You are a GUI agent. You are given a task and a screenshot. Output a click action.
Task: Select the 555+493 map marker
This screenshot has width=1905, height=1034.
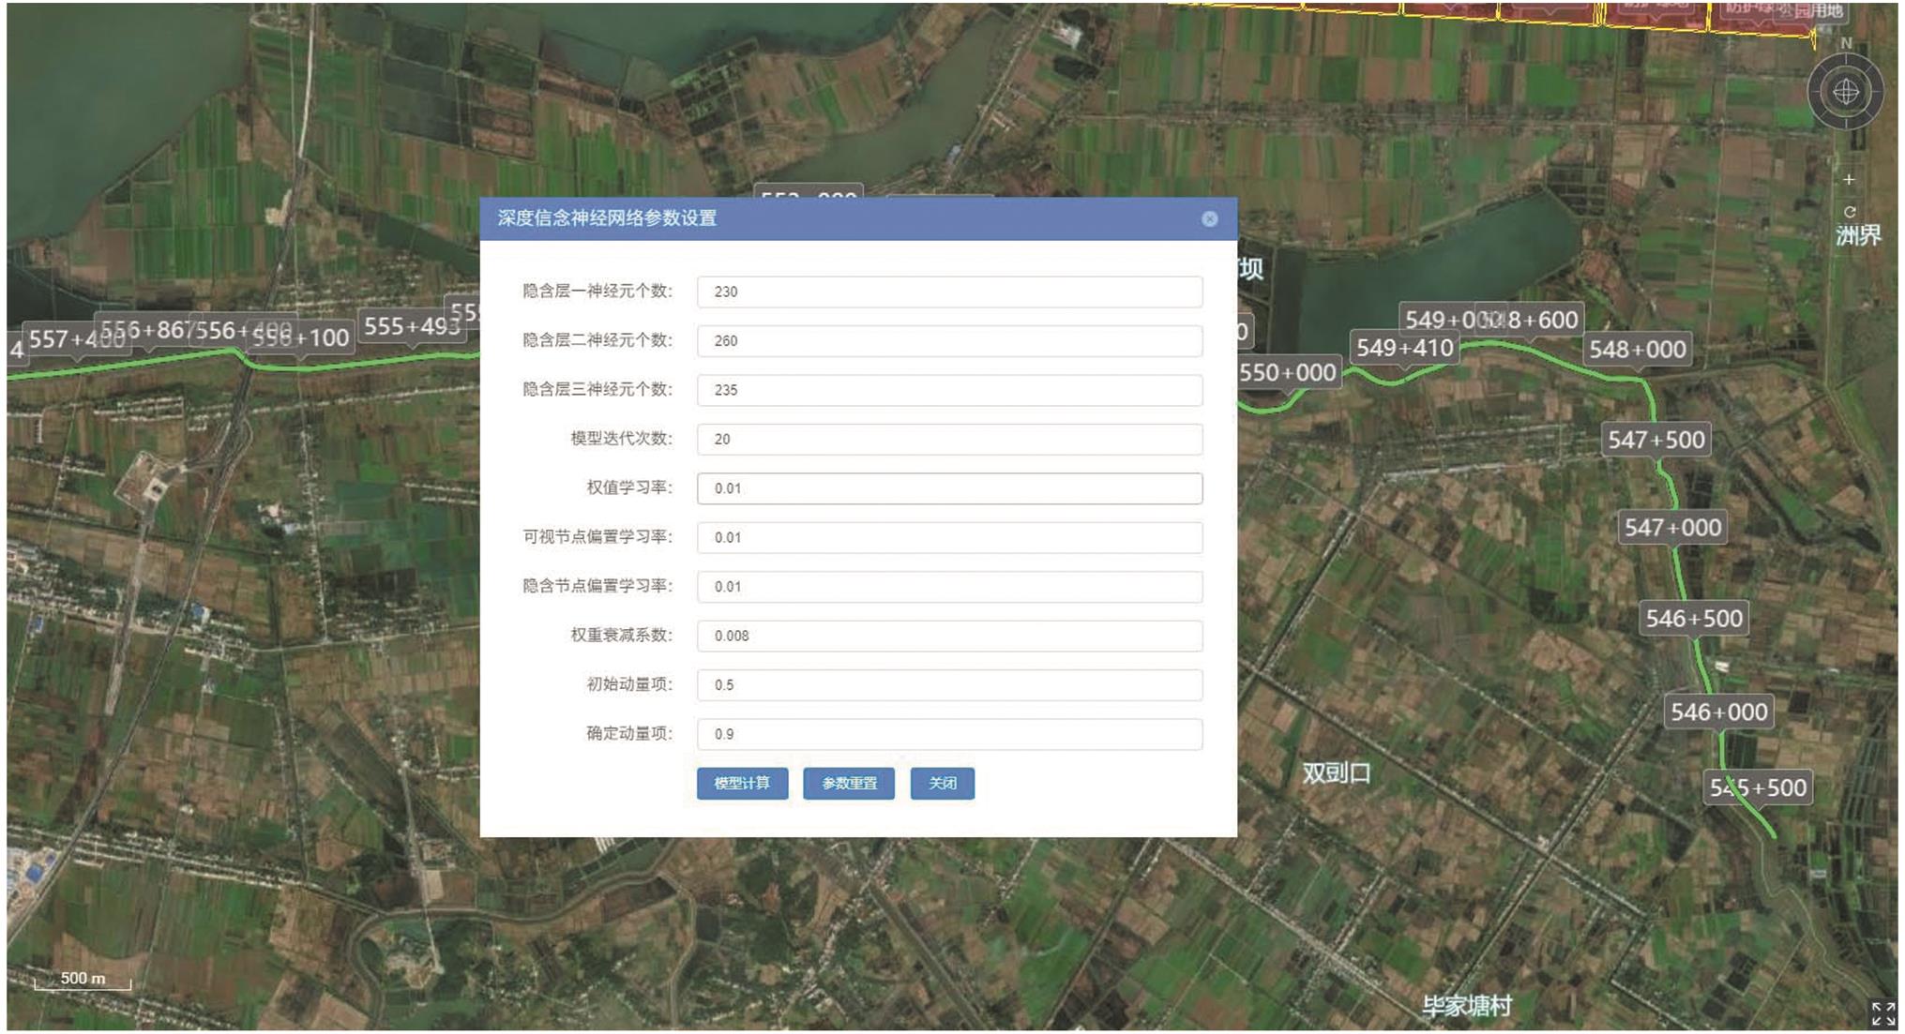(411, 326)
